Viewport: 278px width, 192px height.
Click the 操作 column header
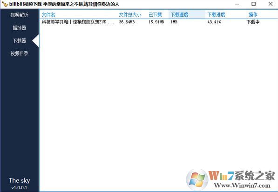253,15
